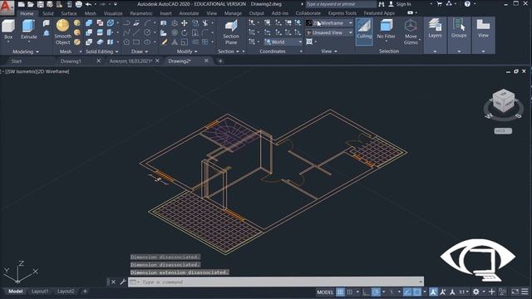
Task: Click the Start tab
Action: pos(17,61)
